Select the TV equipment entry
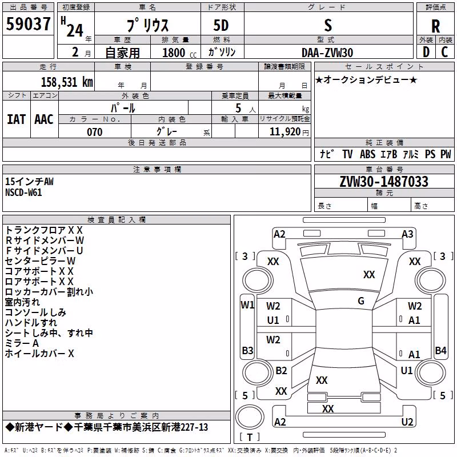457x457 pixels. [347, 154]
